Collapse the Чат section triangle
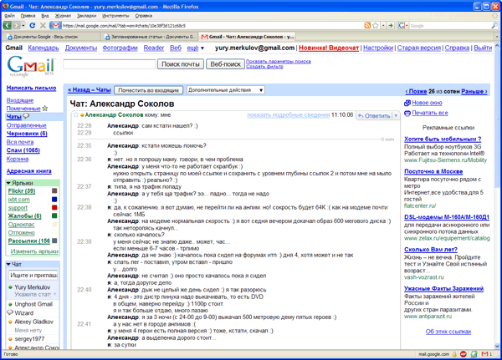This screenshot has height=360, width=502. pyautogui.click(x=8, y=264)
